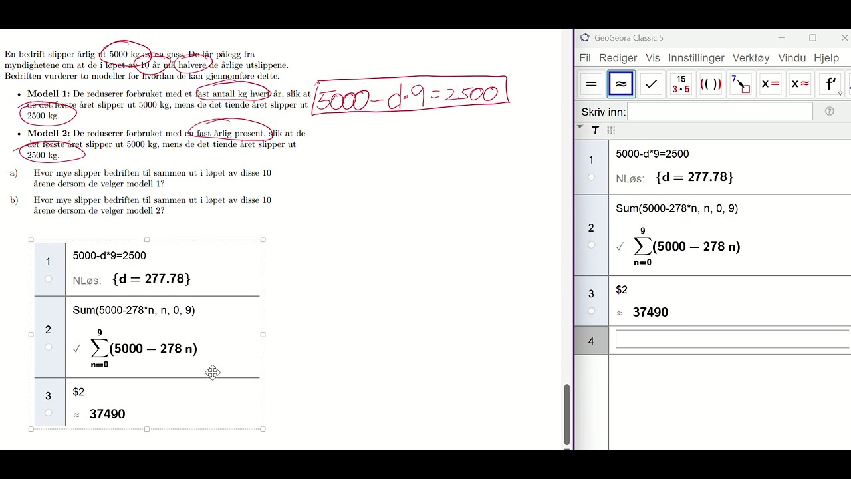Select the Keep Input checkmark tool
The height and width of the screenshot is (479, 851).
pyautogui.click(x=651, y=84)
